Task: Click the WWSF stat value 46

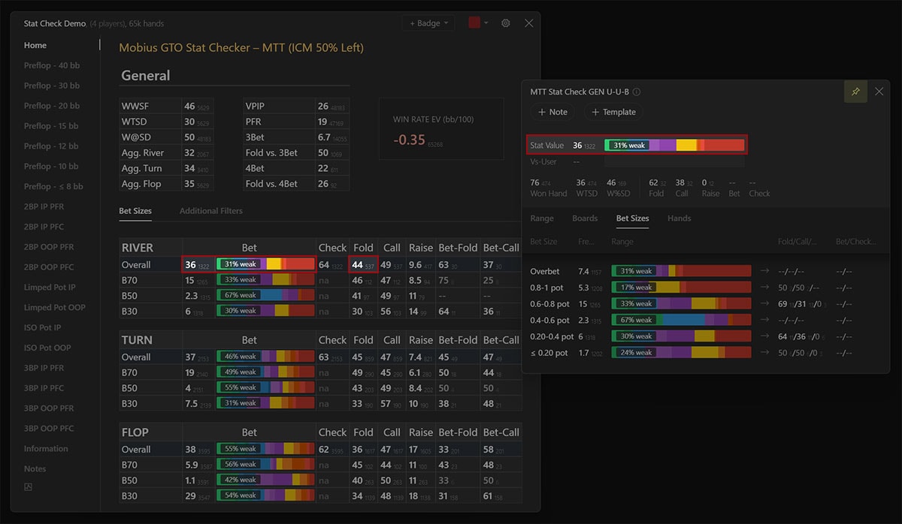Action: pos(189,107)
